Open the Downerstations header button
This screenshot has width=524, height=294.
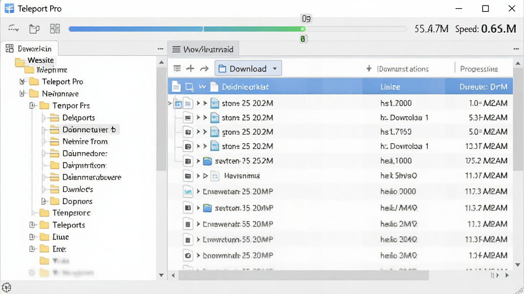[x=402, y=69]
